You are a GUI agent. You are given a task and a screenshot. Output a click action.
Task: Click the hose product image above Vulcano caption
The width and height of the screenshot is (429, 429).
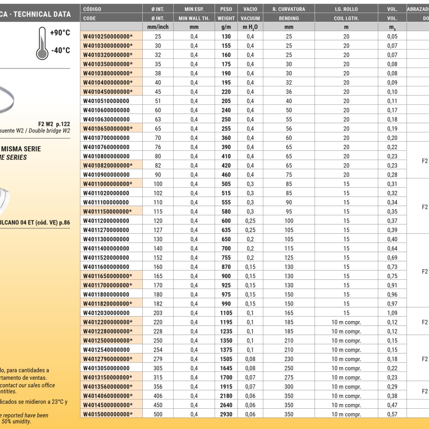click(x=6, y=197)
